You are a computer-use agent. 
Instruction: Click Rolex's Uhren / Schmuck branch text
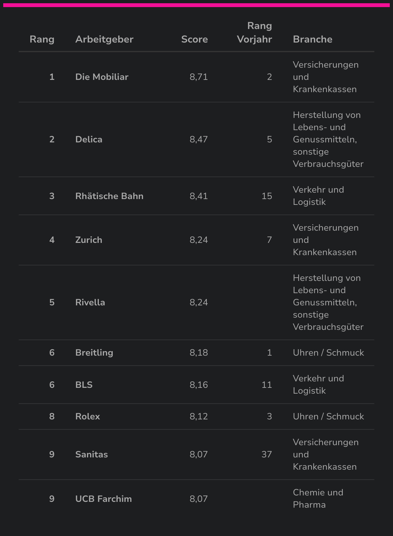pyautogui.click(x=328, y=416)
